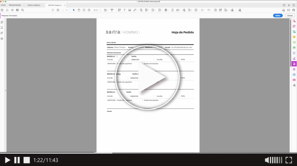Click 'Silvia Chaves' client name text
297x166 pixels.
[120, 47]
